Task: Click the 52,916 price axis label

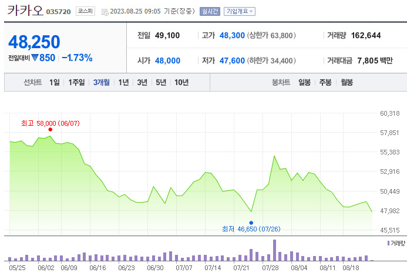Action: click(389, 171)
